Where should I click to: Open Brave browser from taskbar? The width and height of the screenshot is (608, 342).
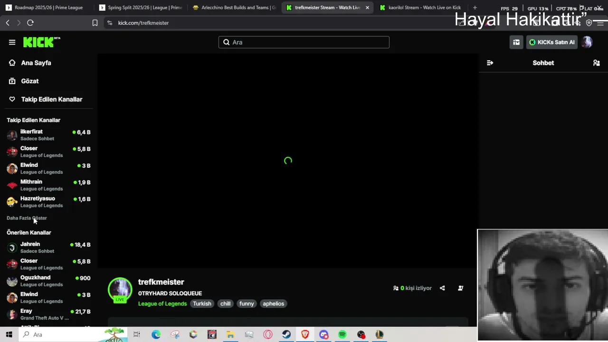305,334
